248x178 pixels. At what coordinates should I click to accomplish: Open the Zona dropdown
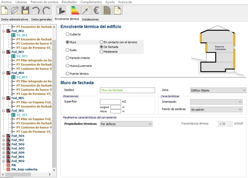pyautogui.click(x=218, y=90)
